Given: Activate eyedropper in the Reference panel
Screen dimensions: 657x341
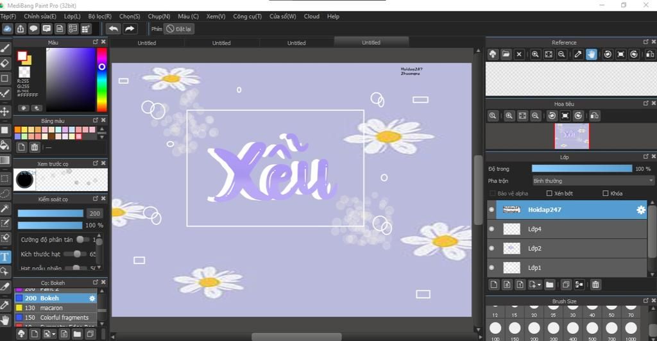Looking at the screenshot, I should (x=578, y=54).
